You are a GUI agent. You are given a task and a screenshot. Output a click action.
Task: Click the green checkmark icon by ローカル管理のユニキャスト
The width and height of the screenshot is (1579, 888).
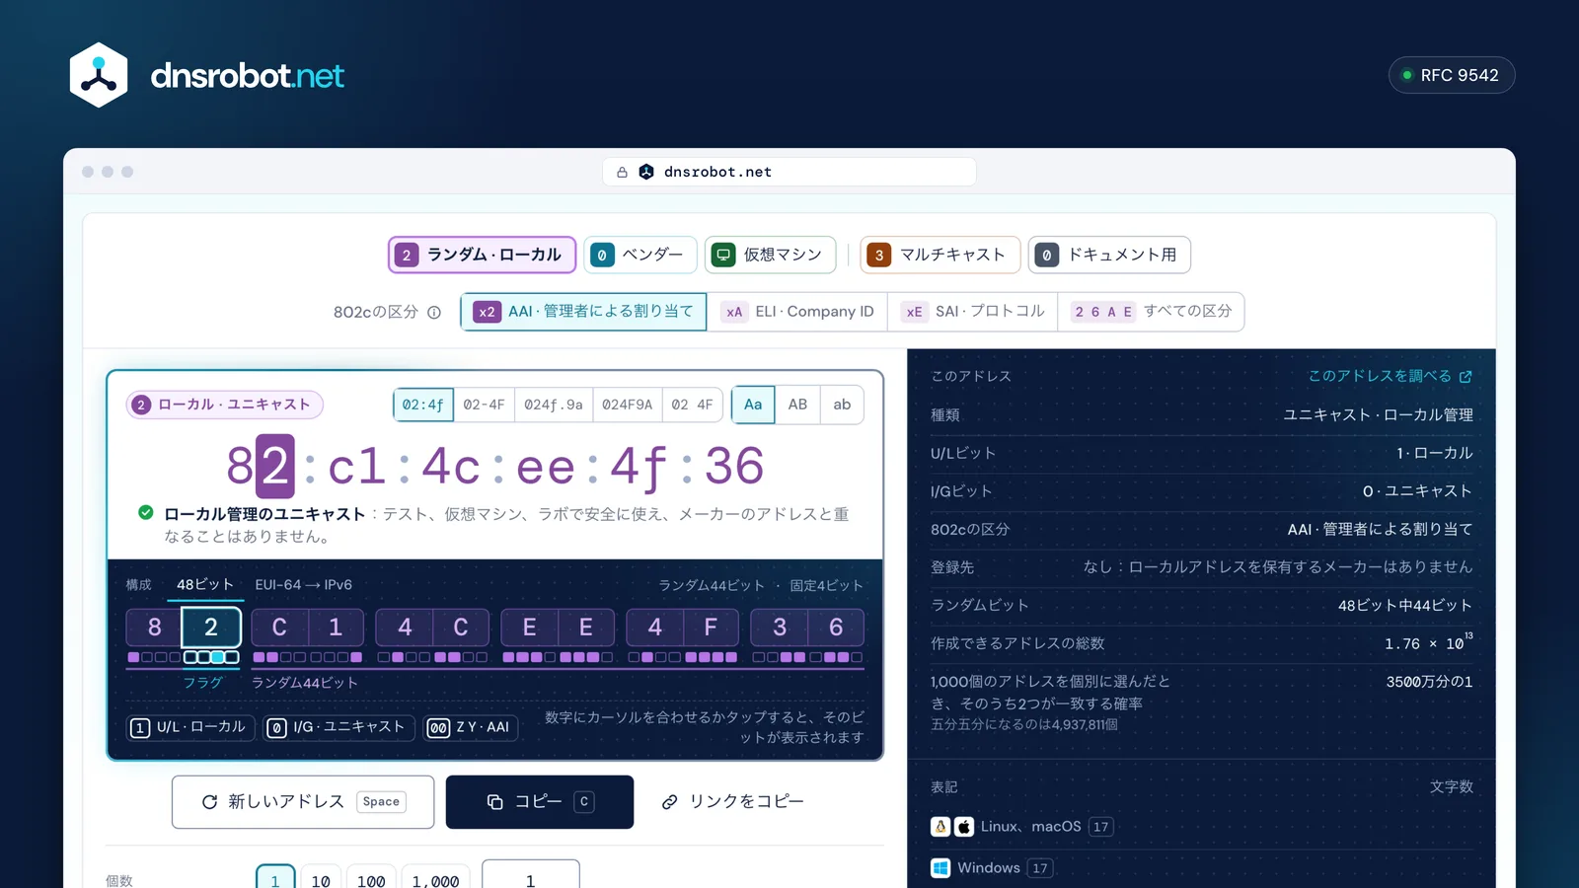(146, 512)
